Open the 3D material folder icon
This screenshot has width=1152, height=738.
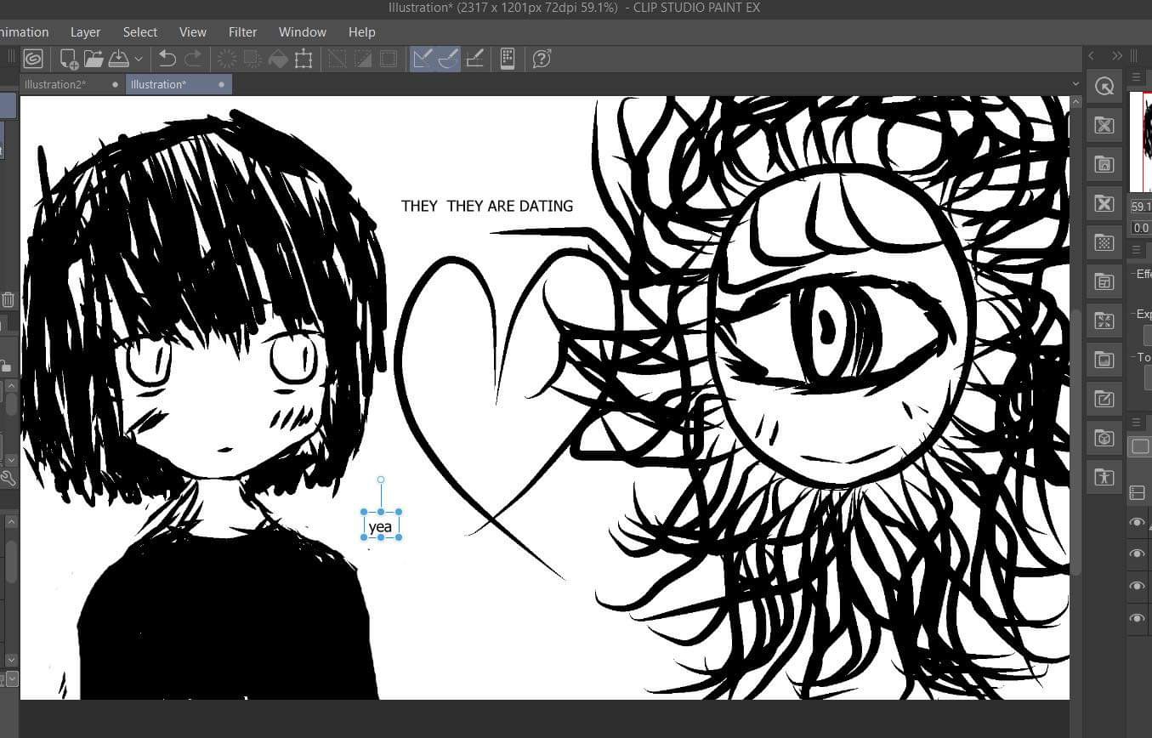tap(1104, 439)
